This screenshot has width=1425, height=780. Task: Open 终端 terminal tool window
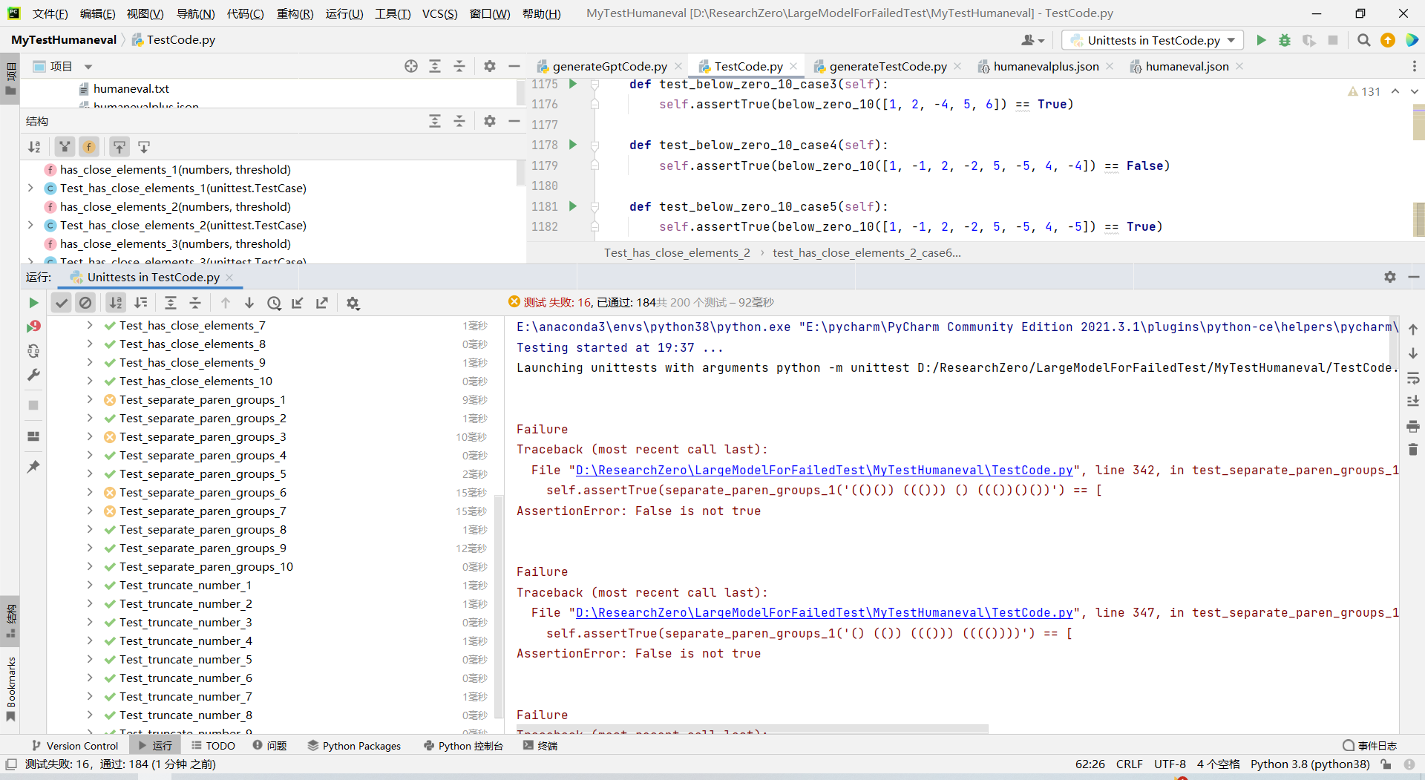540,746
